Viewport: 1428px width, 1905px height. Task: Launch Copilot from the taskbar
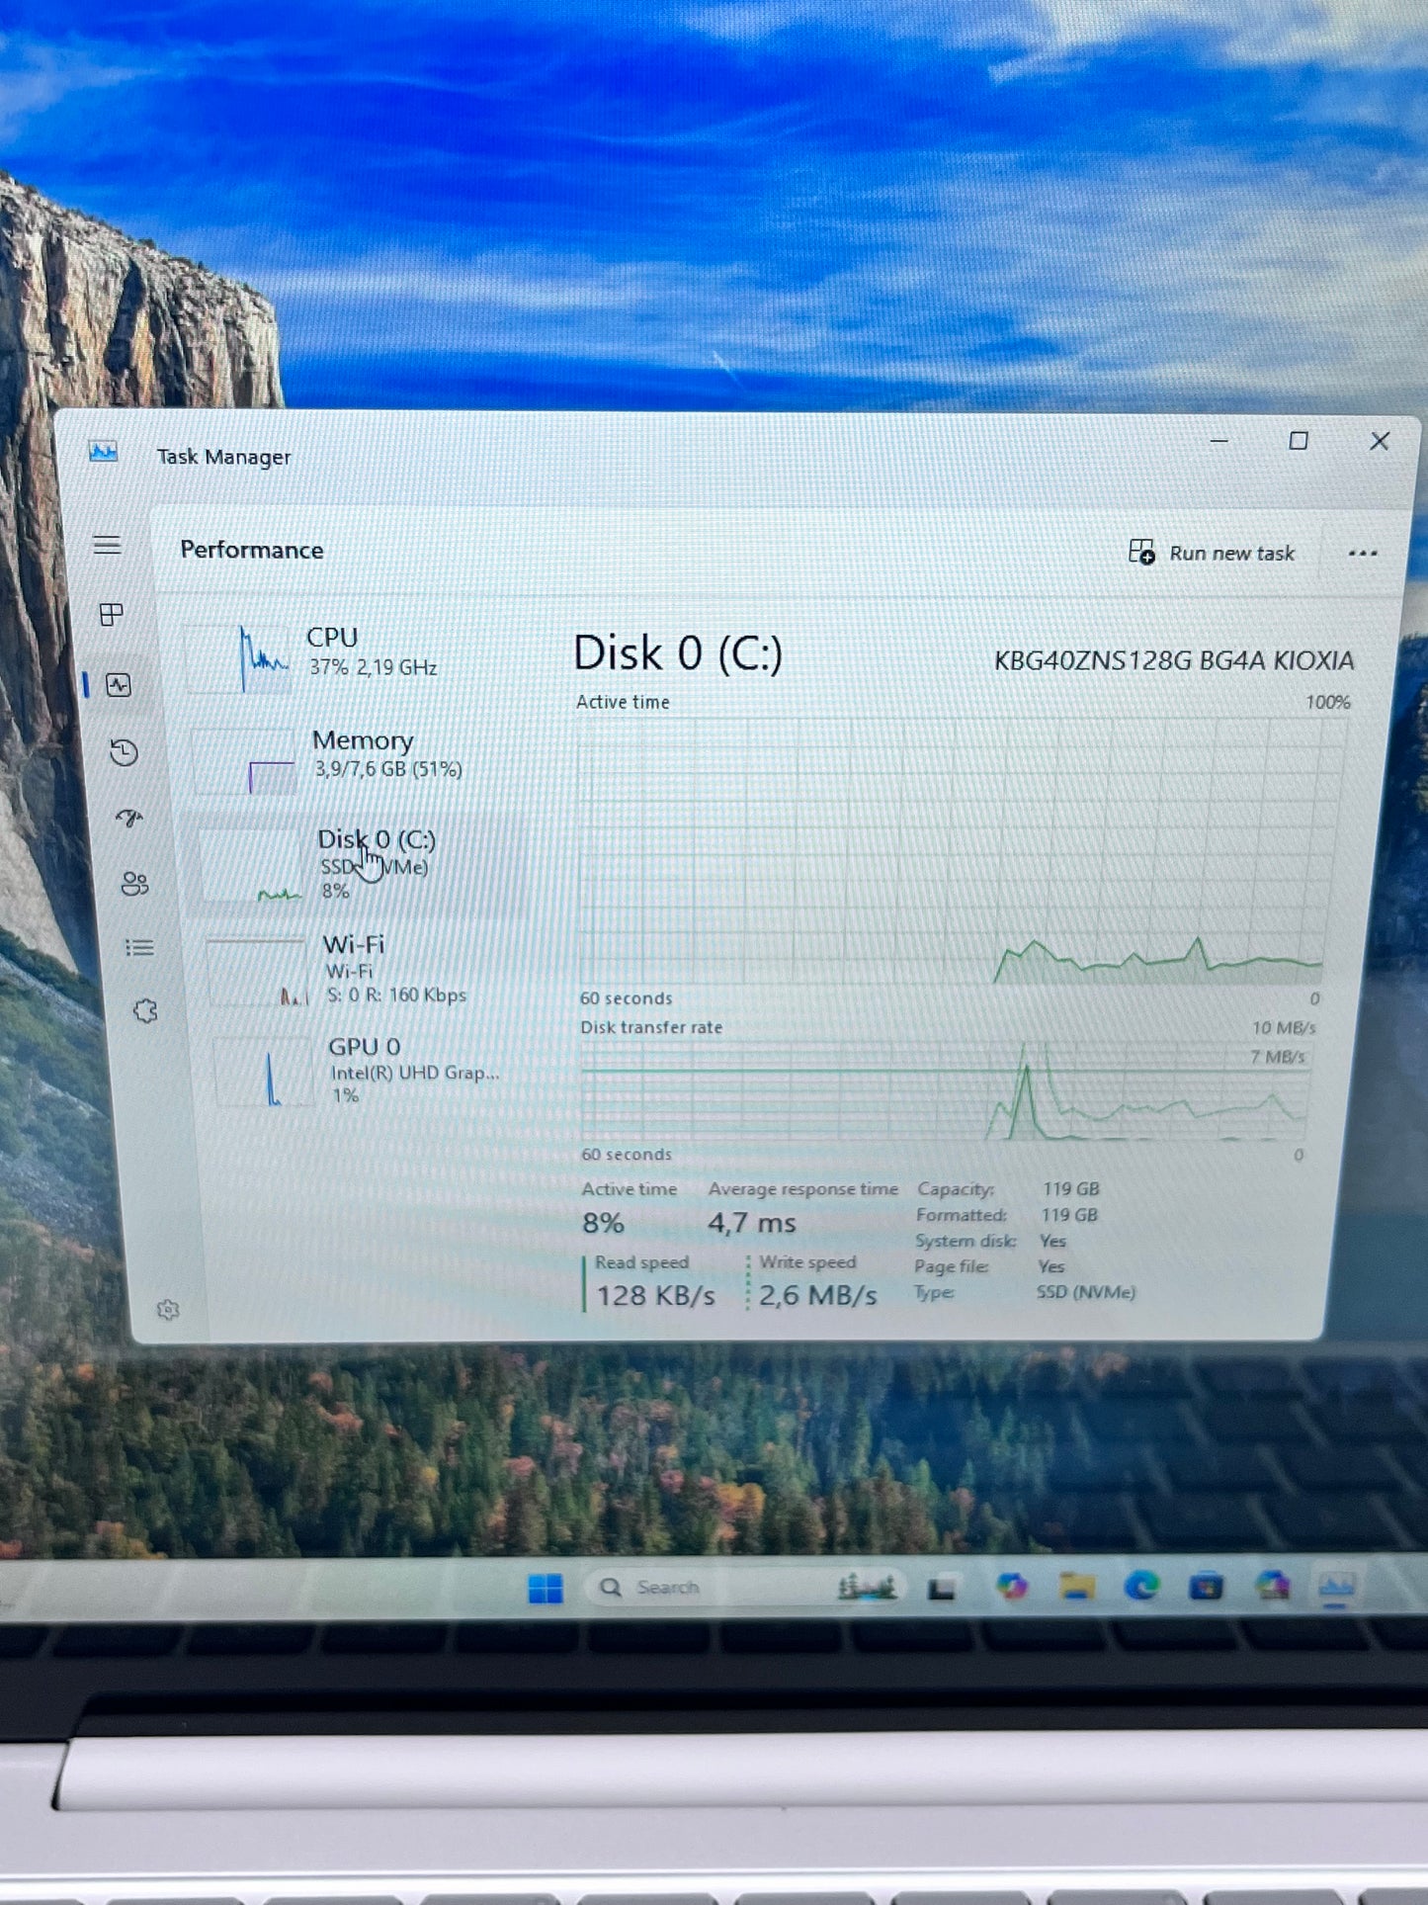click(1011, 1587)
